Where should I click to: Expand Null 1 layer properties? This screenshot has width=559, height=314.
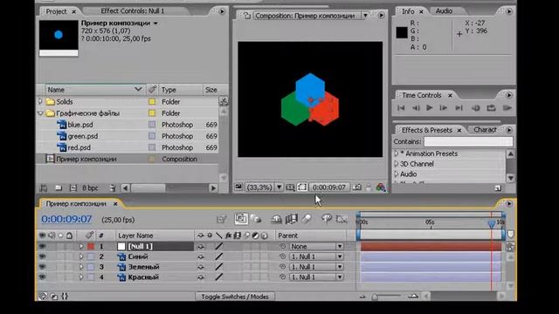[81, 246]
